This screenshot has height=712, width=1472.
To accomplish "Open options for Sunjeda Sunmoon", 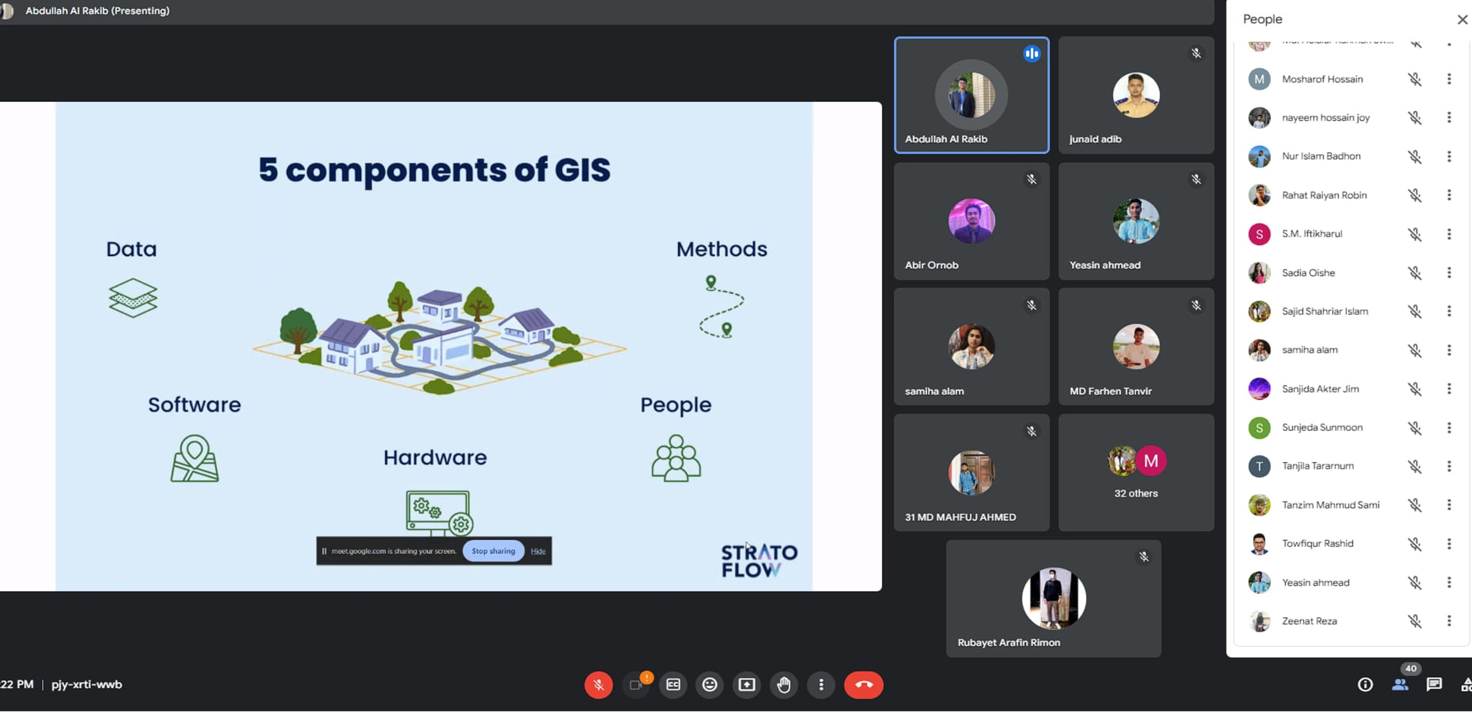I will tap(1449, 428).
